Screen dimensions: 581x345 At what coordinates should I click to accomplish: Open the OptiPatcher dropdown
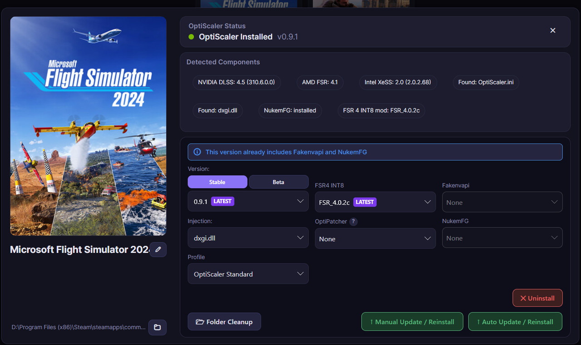(x=375, y=238)
